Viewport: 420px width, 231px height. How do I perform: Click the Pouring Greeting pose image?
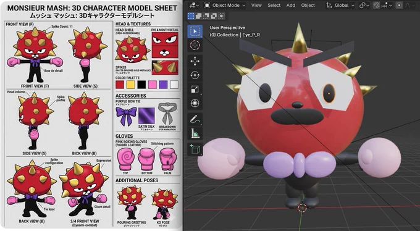click(x=132, y=203)
